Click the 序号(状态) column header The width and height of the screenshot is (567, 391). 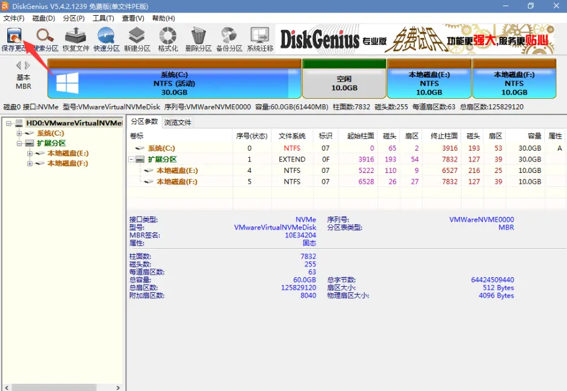coord(252,136)
